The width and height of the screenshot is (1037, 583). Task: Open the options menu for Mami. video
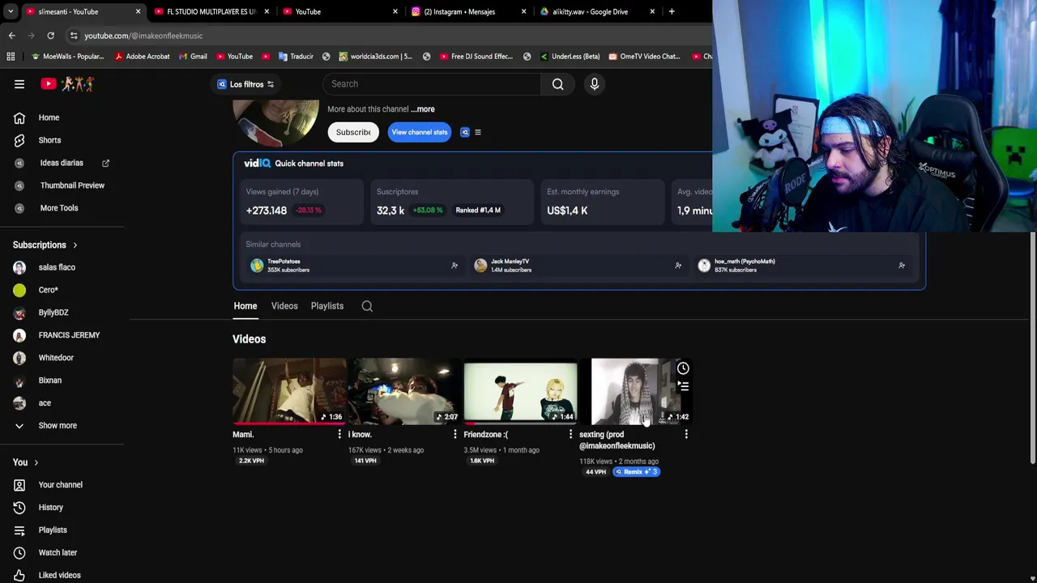pyautogui.click(x=339, y=435)
